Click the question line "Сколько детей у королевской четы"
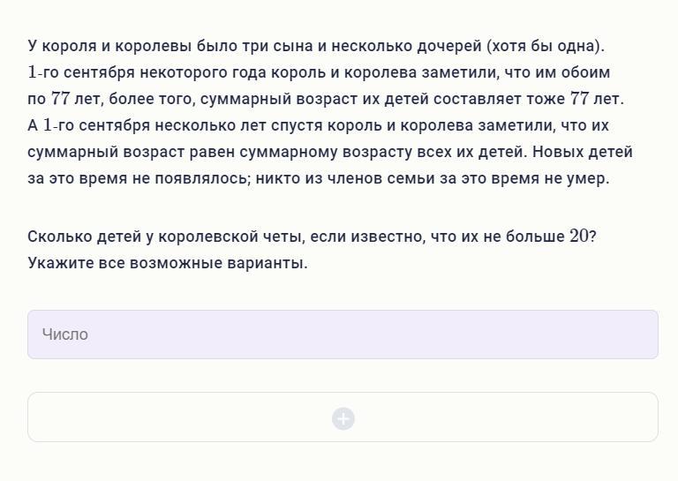The width and height of the screenshot is (678, 481). click(185, 237)
